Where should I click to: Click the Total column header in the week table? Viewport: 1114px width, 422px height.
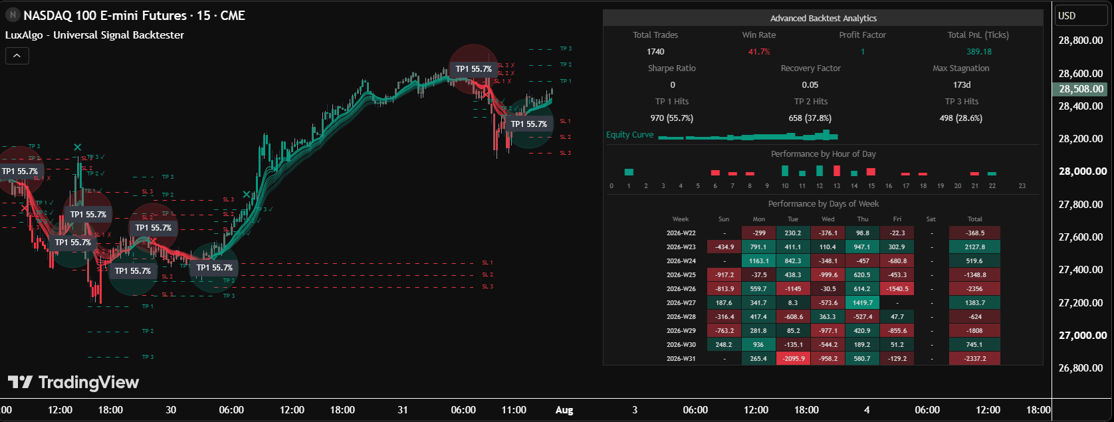click(974, 219)
